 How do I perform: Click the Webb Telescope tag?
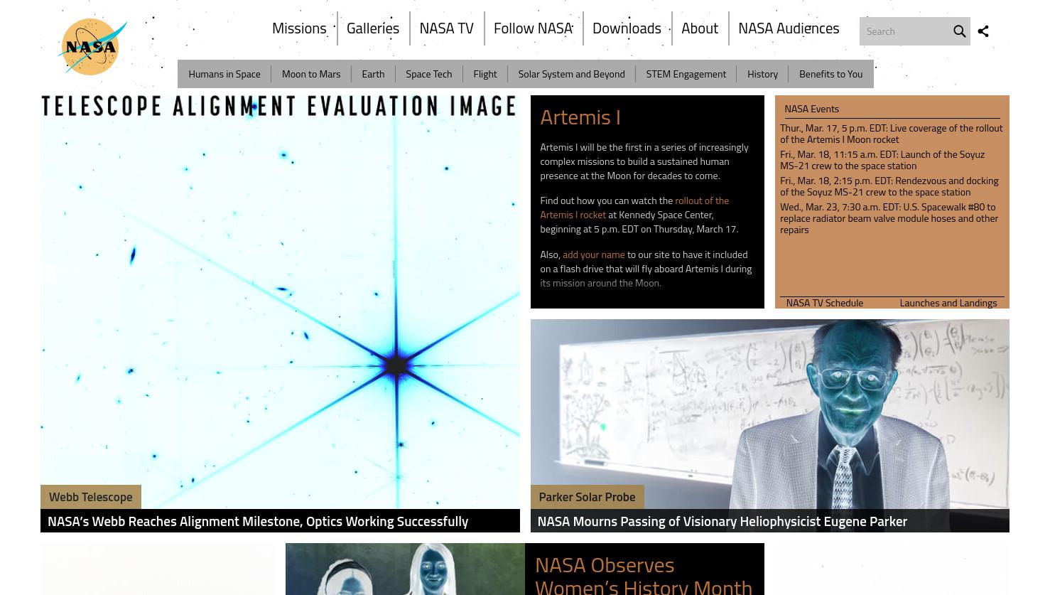click(91, 497)
